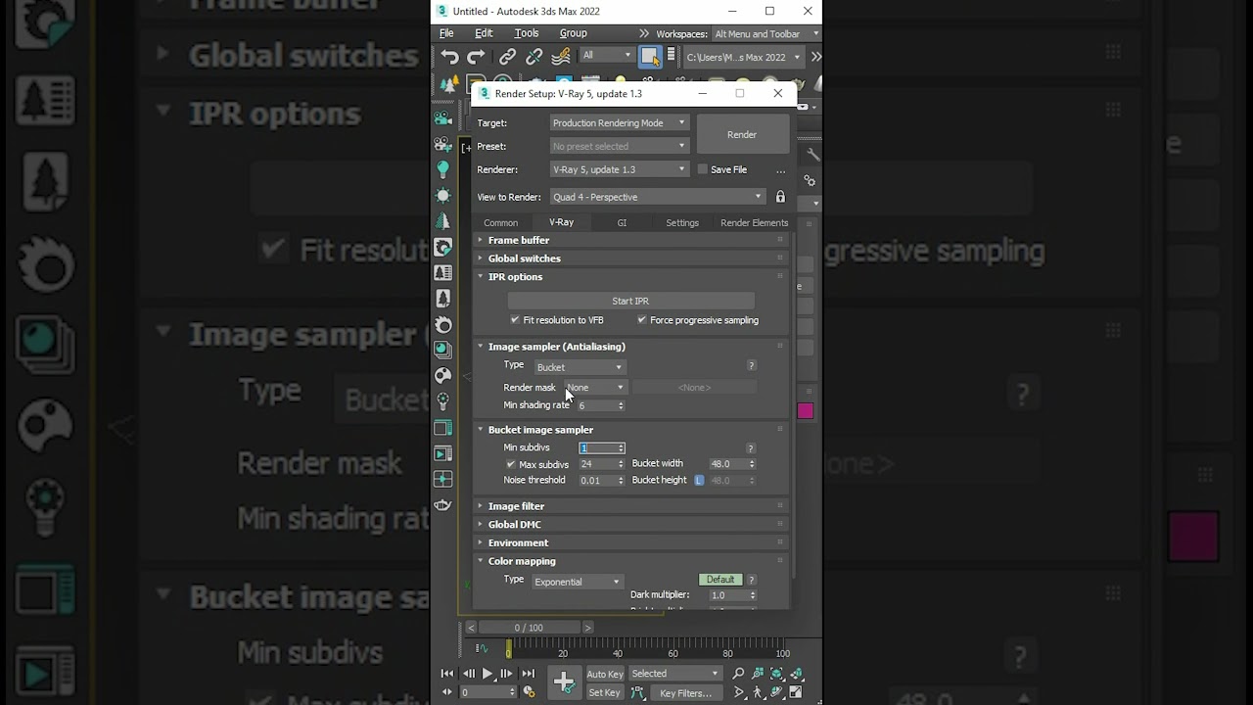Screen dimensions: 1253x705
Task: Click the gears icon on the right panel
Action: [810, 180]
